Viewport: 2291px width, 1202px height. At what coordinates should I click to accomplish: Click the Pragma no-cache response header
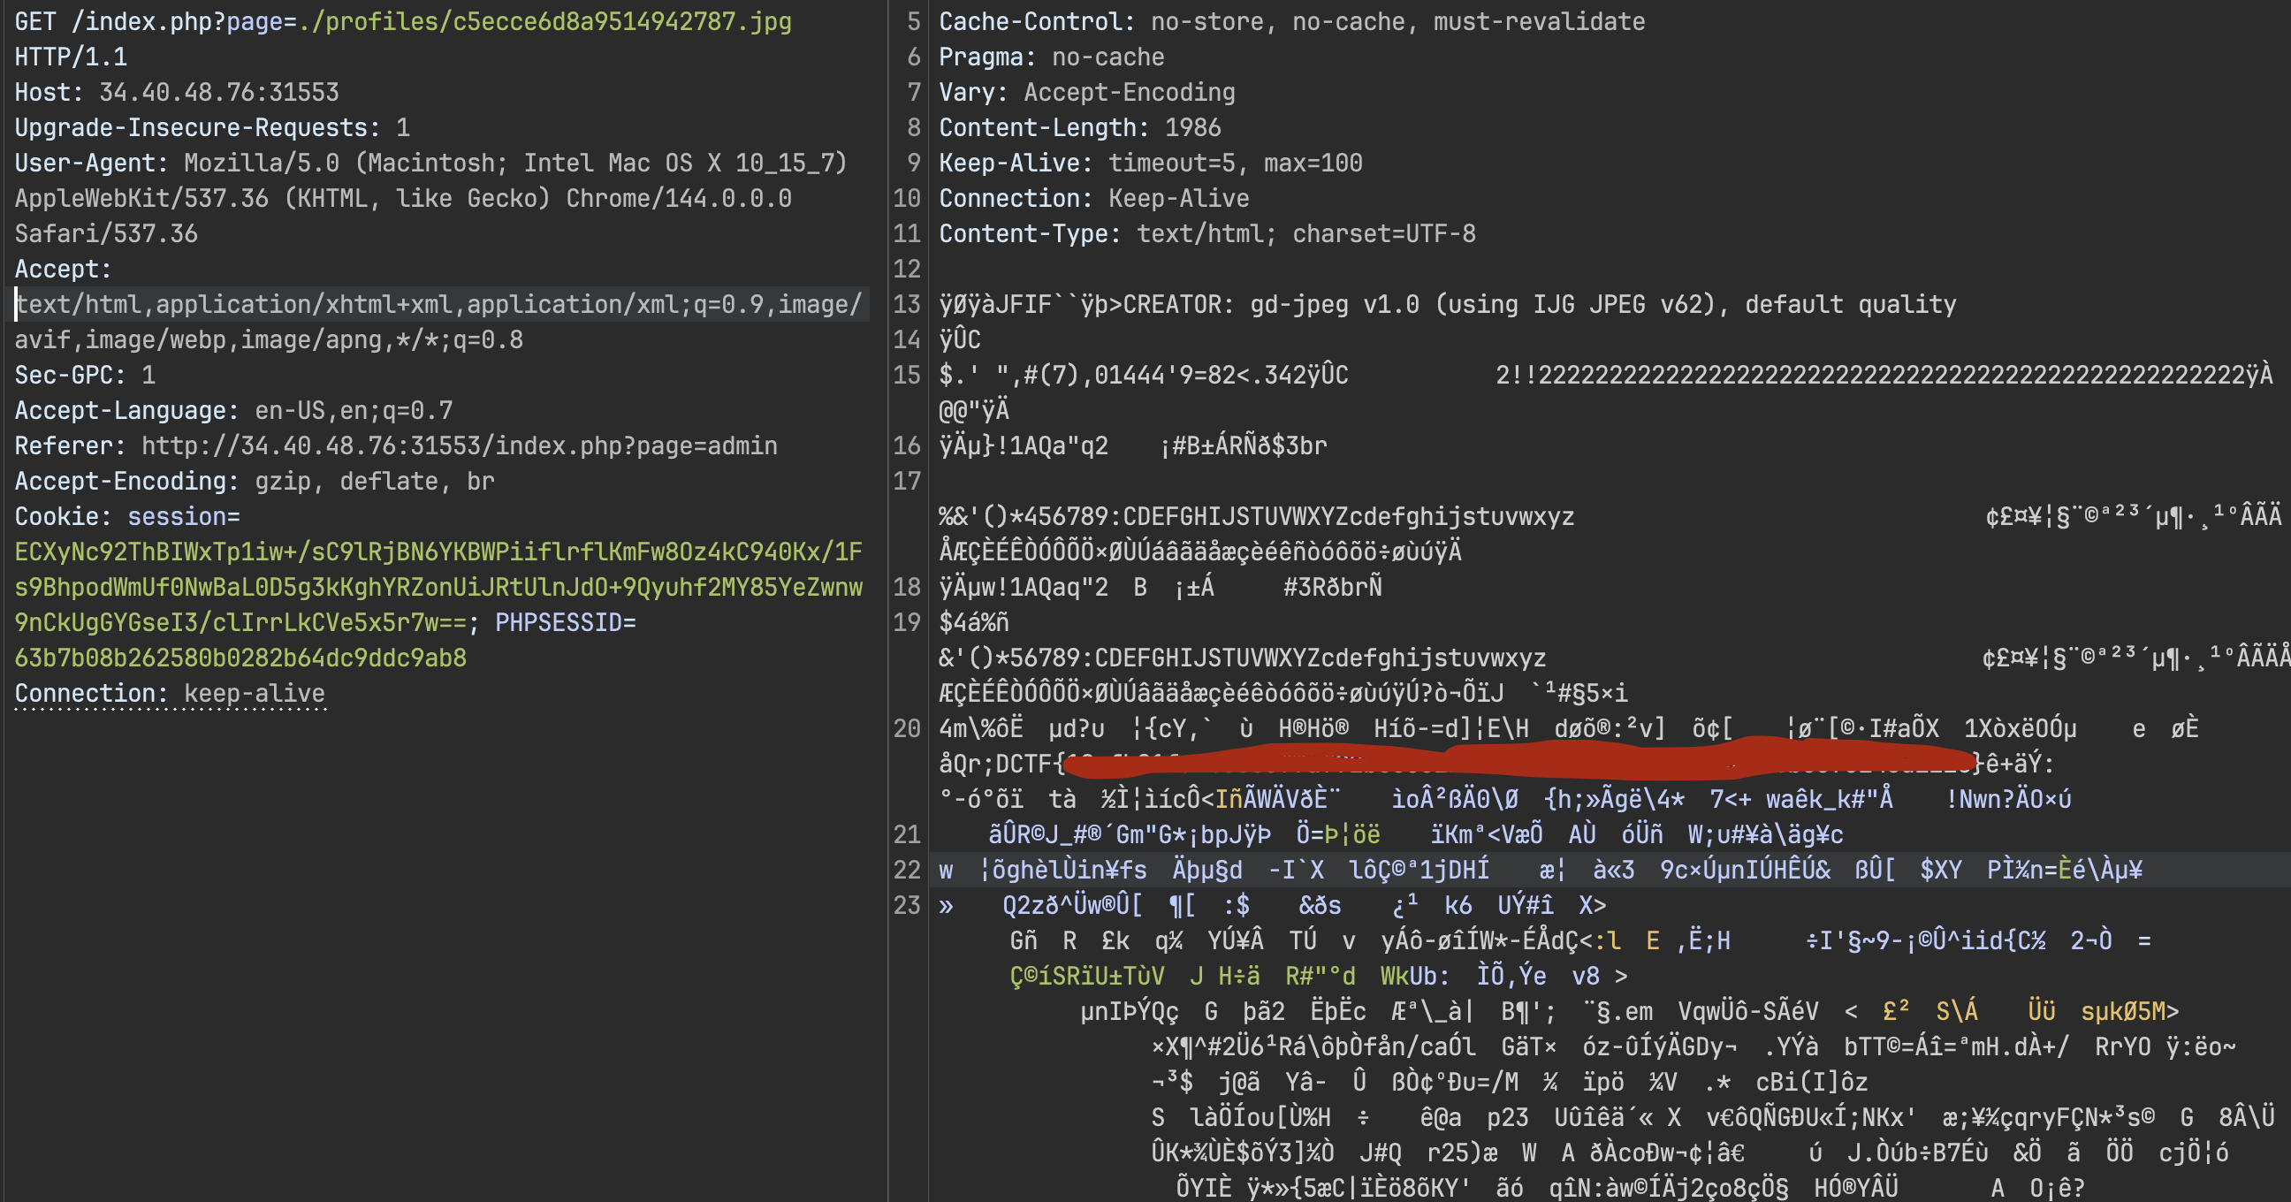coord(1051,57)
